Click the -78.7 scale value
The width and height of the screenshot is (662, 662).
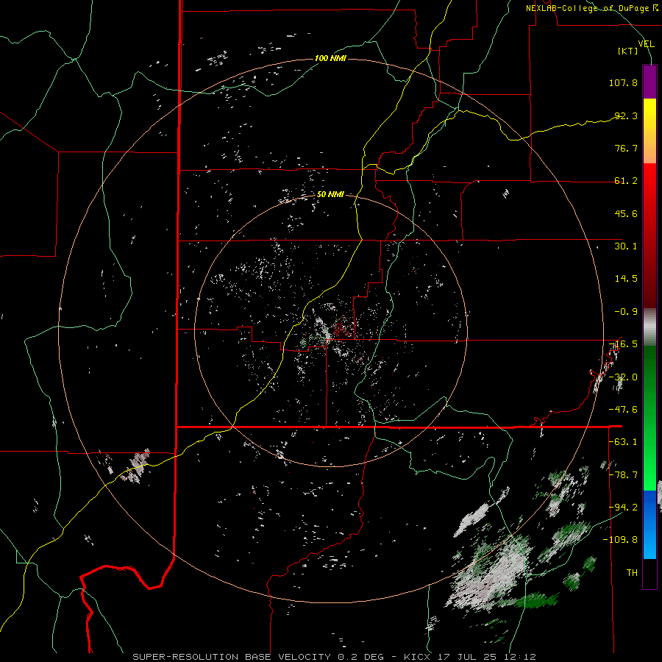coord(623,475)
